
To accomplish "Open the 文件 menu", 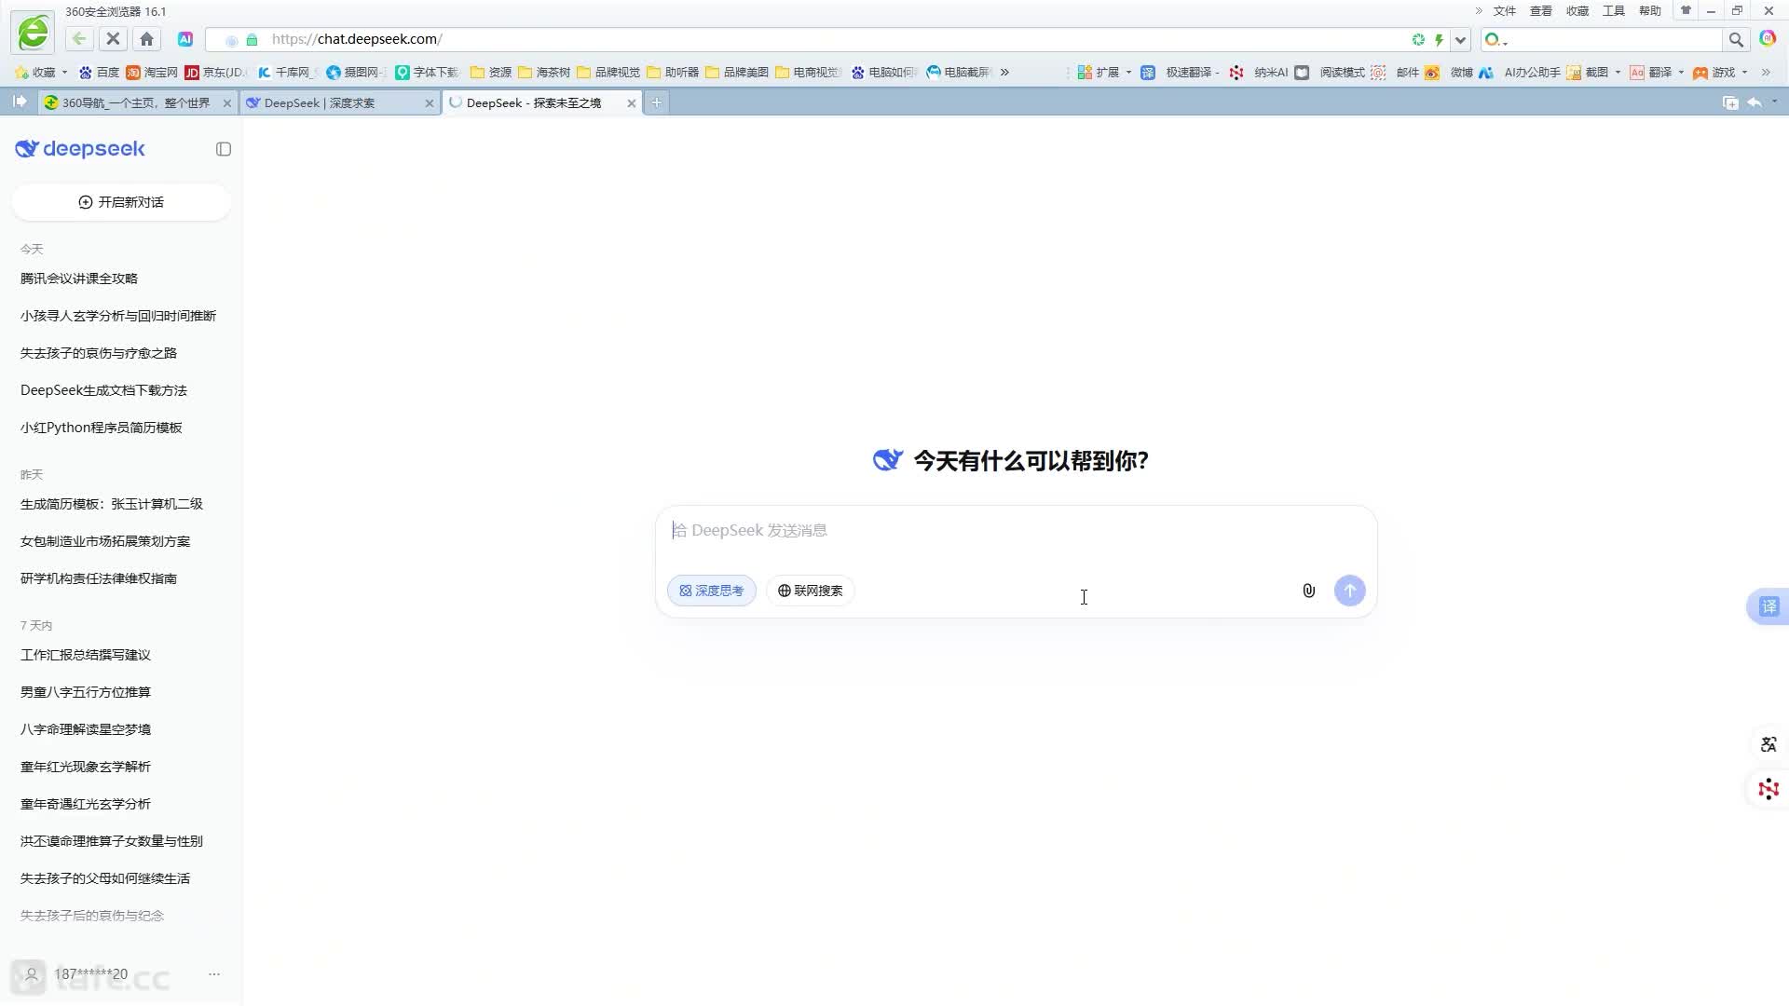I will pyautogui.click(x=1505, y=11).
